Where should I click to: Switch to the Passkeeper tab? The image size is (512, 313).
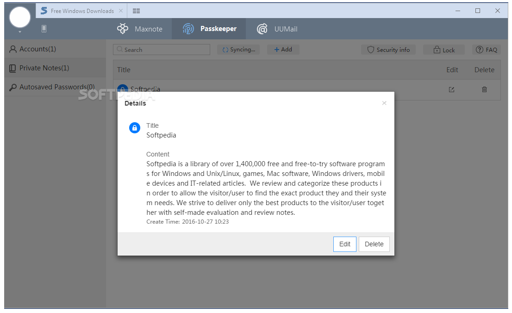coord(209,29)
